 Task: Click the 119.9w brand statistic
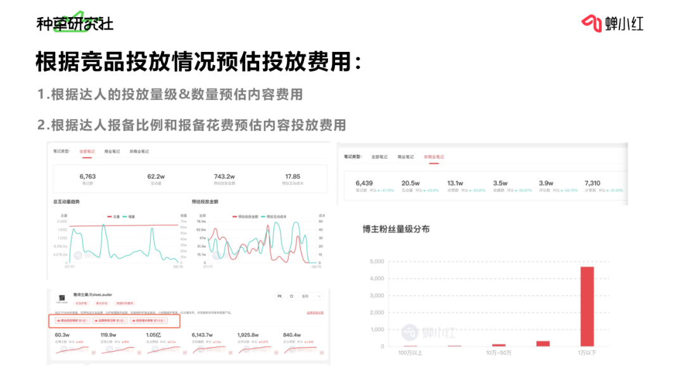108,335
